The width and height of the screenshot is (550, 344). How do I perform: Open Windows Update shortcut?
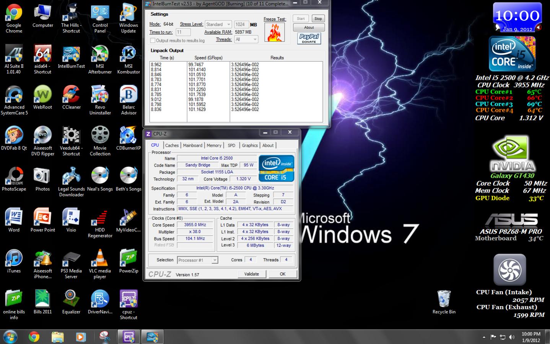[x=129, y=18]
